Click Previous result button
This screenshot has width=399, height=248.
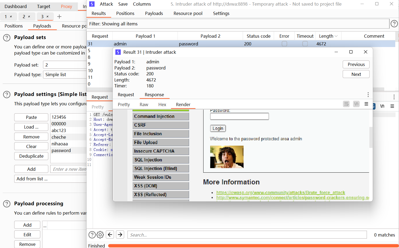[x=356, y=64]
